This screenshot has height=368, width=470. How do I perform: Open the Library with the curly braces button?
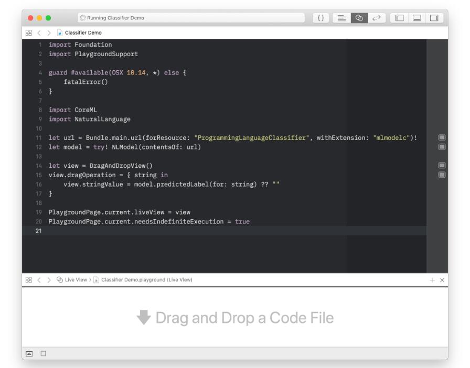pyautogui.click(x=321, y=18)
